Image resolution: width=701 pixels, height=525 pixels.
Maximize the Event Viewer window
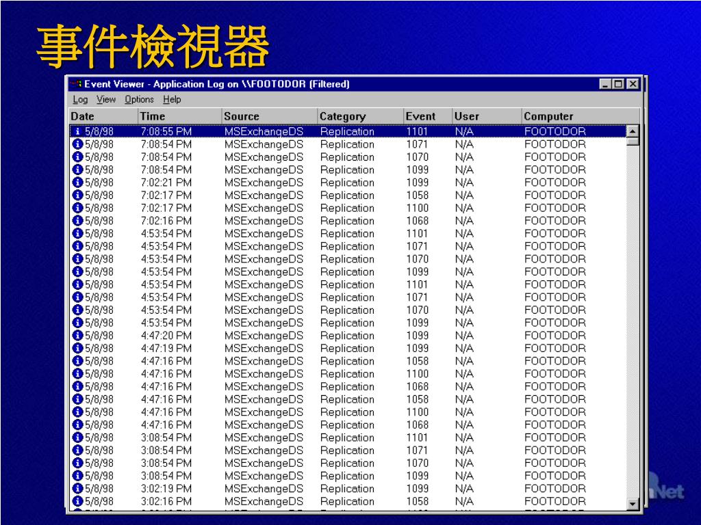pyautogui.click(x=618, y=84)
